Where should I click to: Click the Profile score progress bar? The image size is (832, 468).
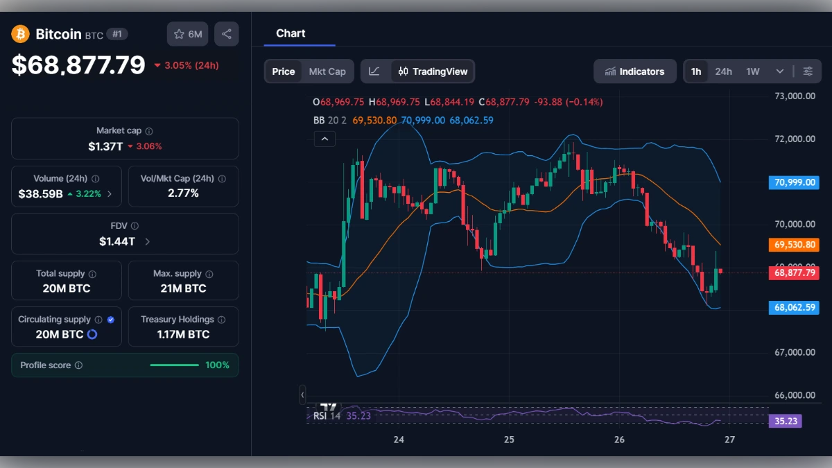pos(174,365)
